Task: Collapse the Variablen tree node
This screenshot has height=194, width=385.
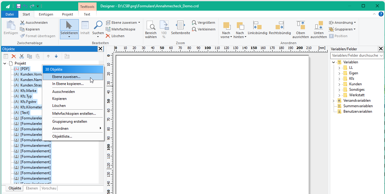Action: (x=333, y=62)
